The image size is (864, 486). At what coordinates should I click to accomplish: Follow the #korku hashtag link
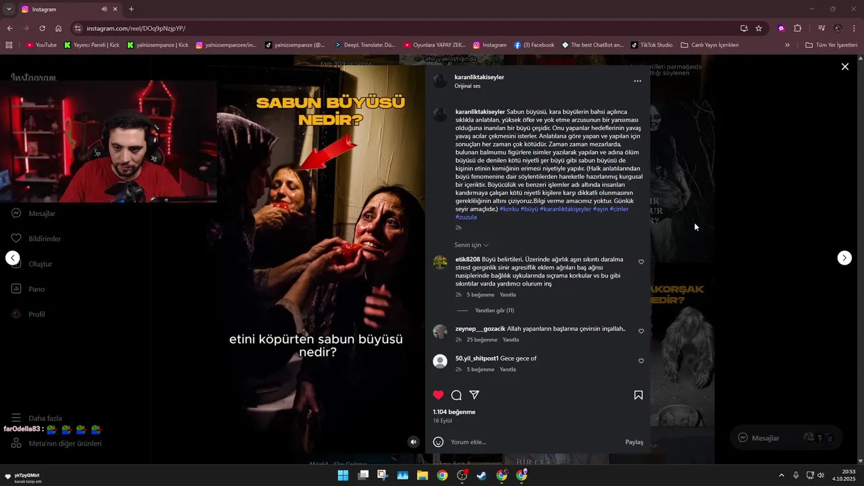click(x=508, y=209)
